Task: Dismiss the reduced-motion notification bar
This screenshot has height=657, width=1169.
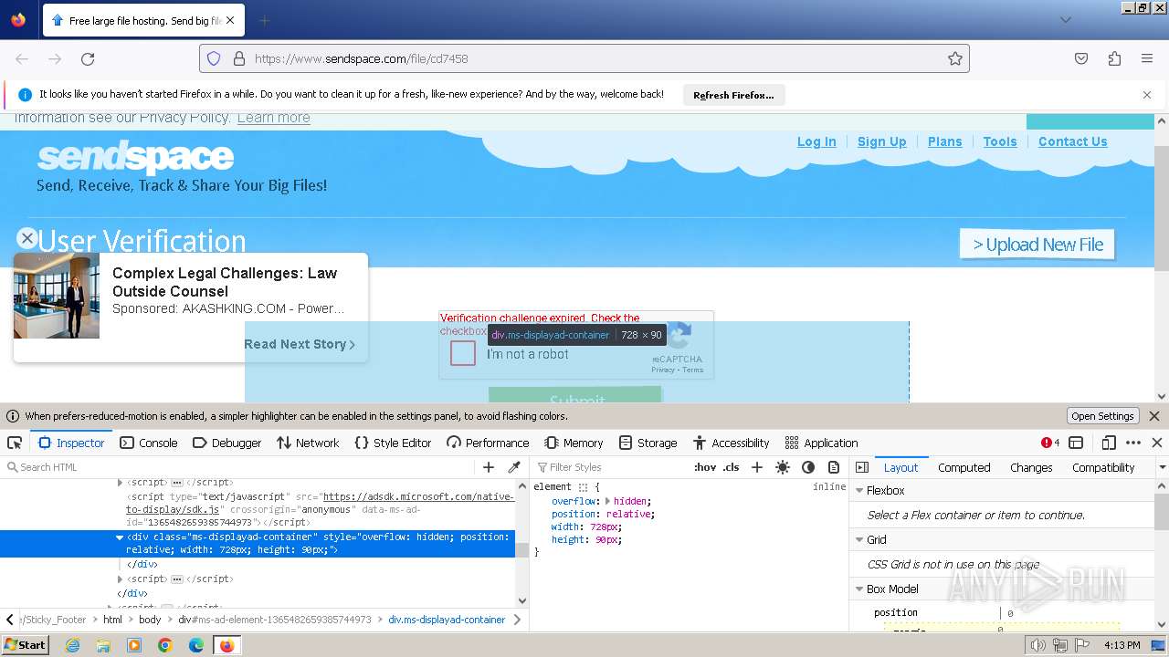Action: (x=1154, y=416)
